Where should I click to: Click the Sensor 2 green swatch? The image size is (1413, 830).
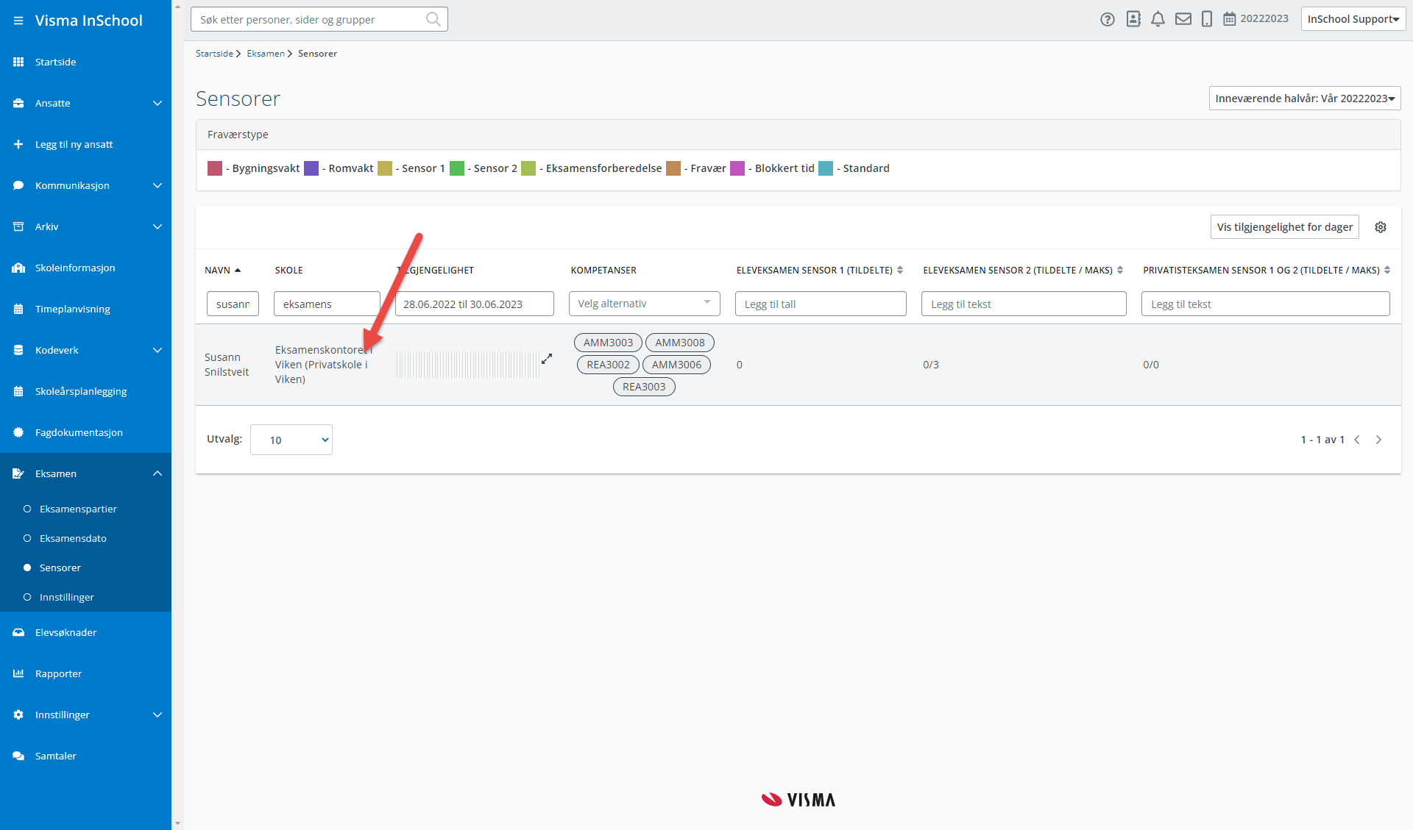457,168
